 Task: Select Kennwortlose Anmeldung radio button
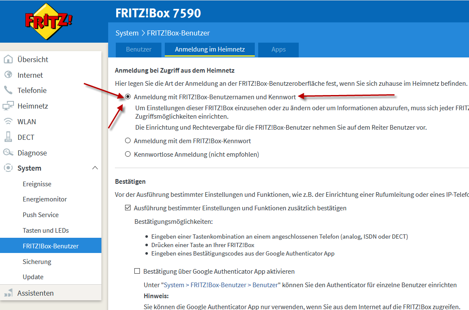[x=128, y=154]
